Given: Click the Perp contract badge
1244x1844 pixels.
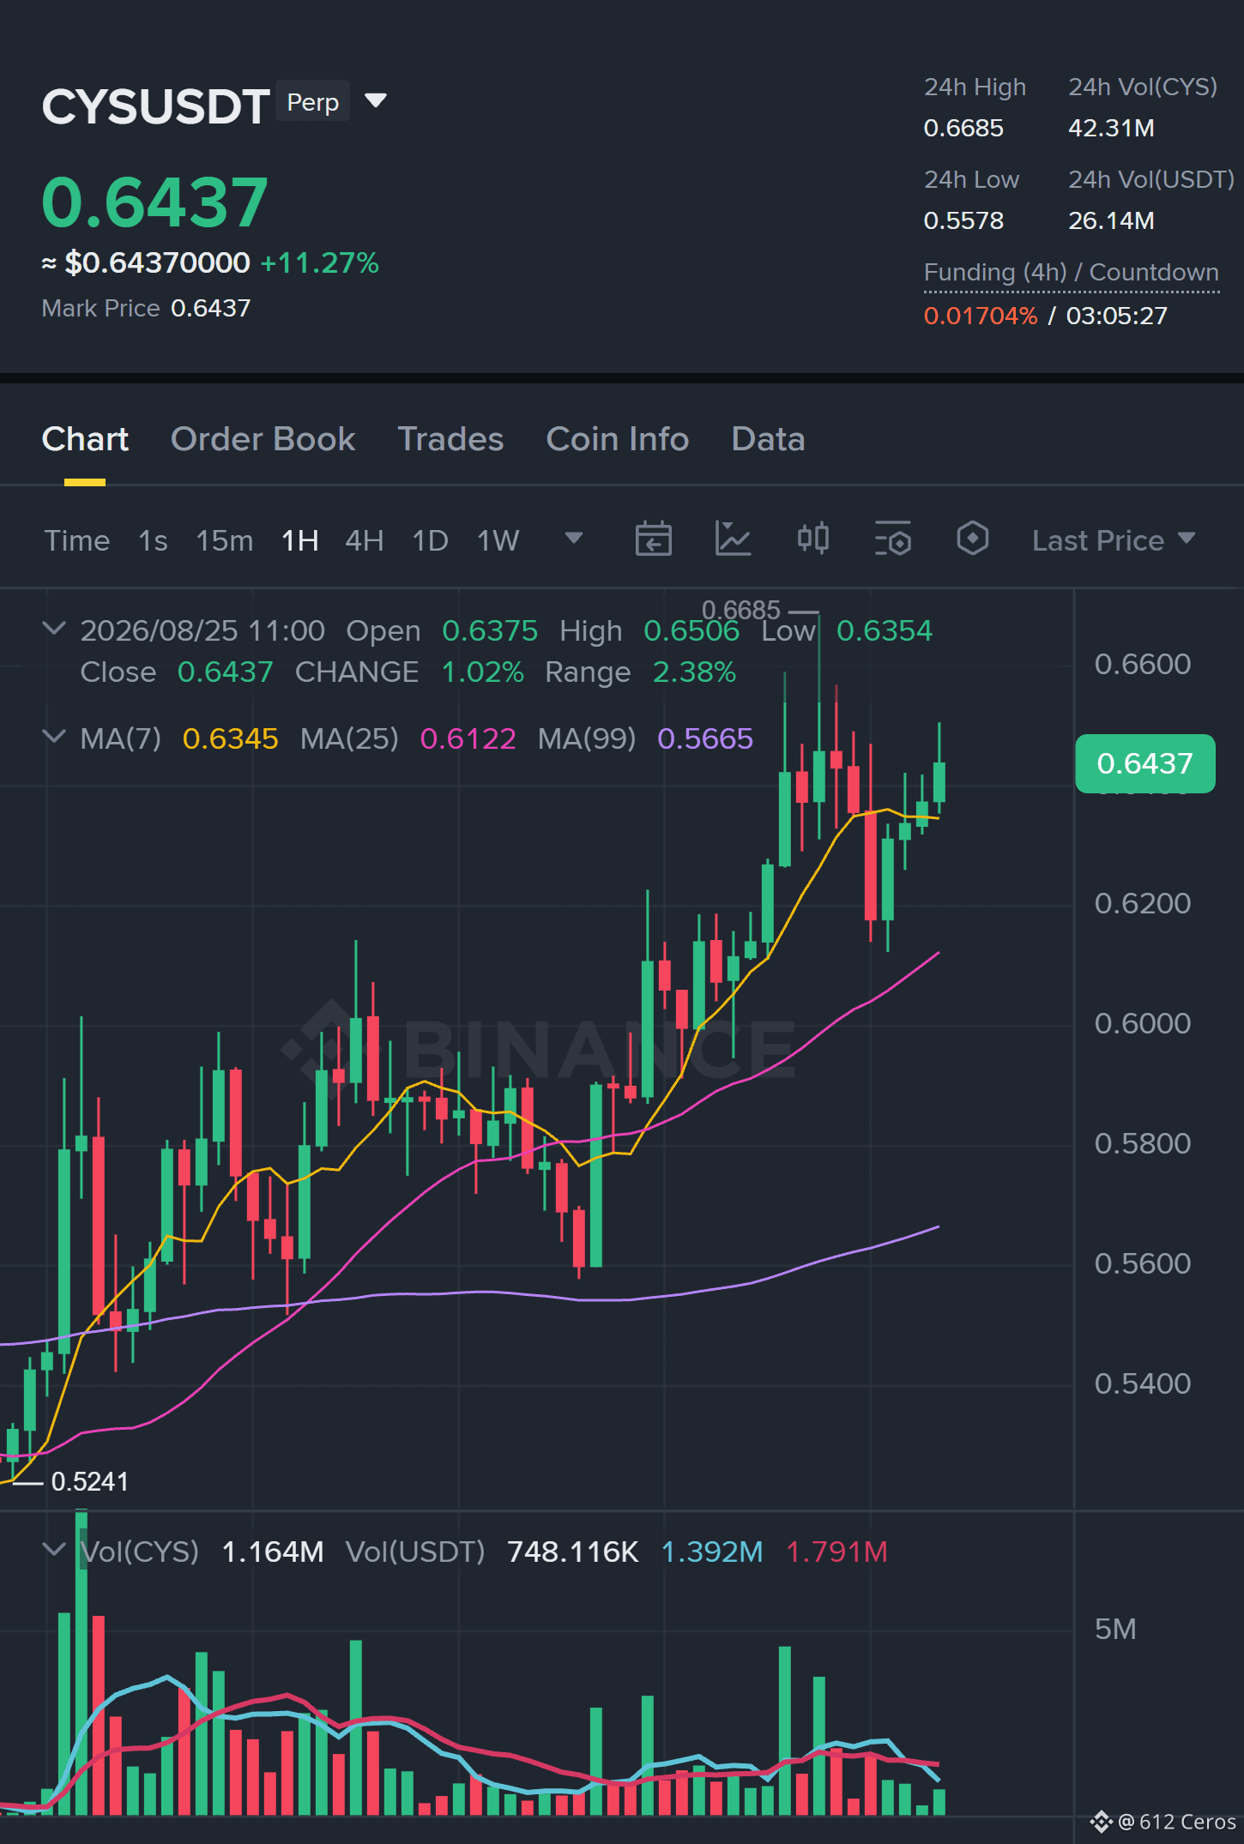Looking at the screenshot, I should (313, 102).
